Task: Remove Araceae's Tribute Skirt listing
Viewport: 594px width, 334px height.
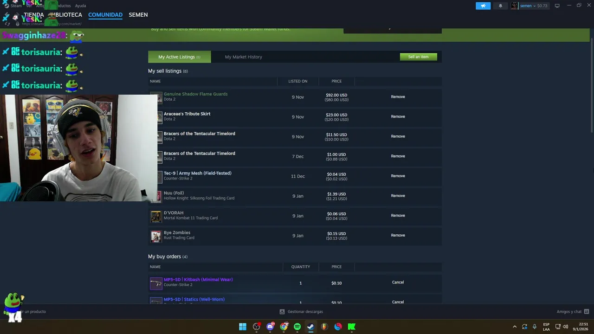Action: tap(398, 116)
